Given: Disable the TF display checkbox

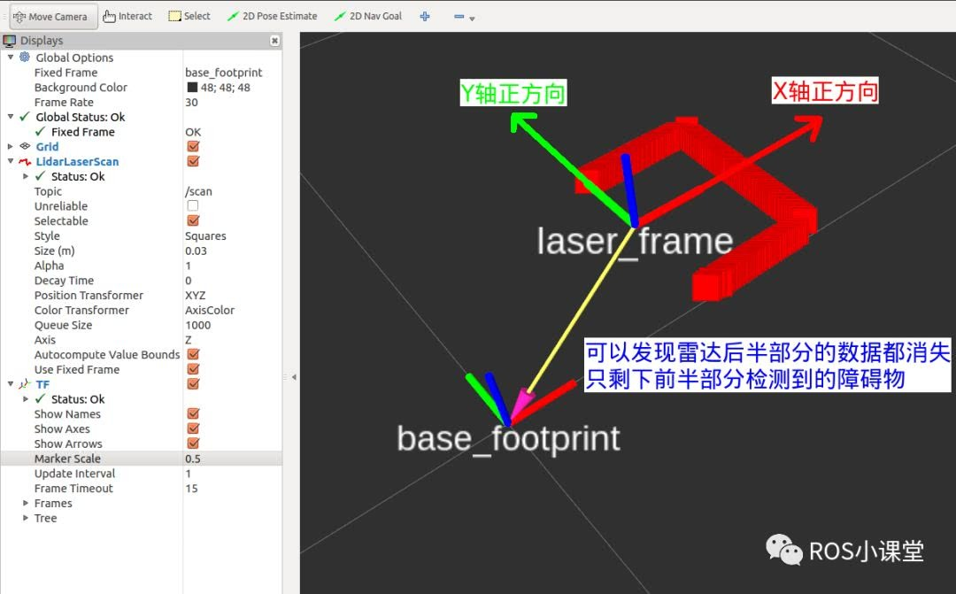Looking at the screenshot, I should 193,384.
